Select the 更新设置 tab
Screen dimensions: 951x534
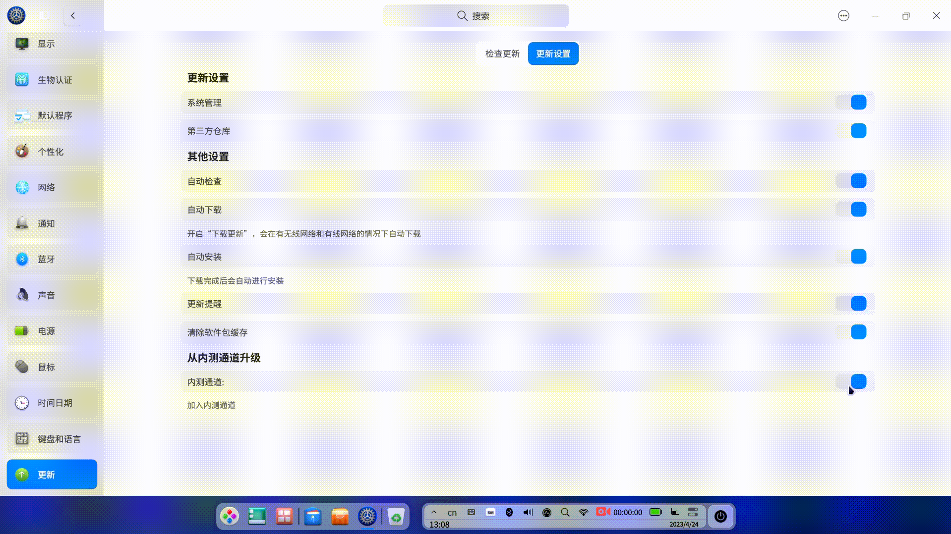click(x=553, y=53)
